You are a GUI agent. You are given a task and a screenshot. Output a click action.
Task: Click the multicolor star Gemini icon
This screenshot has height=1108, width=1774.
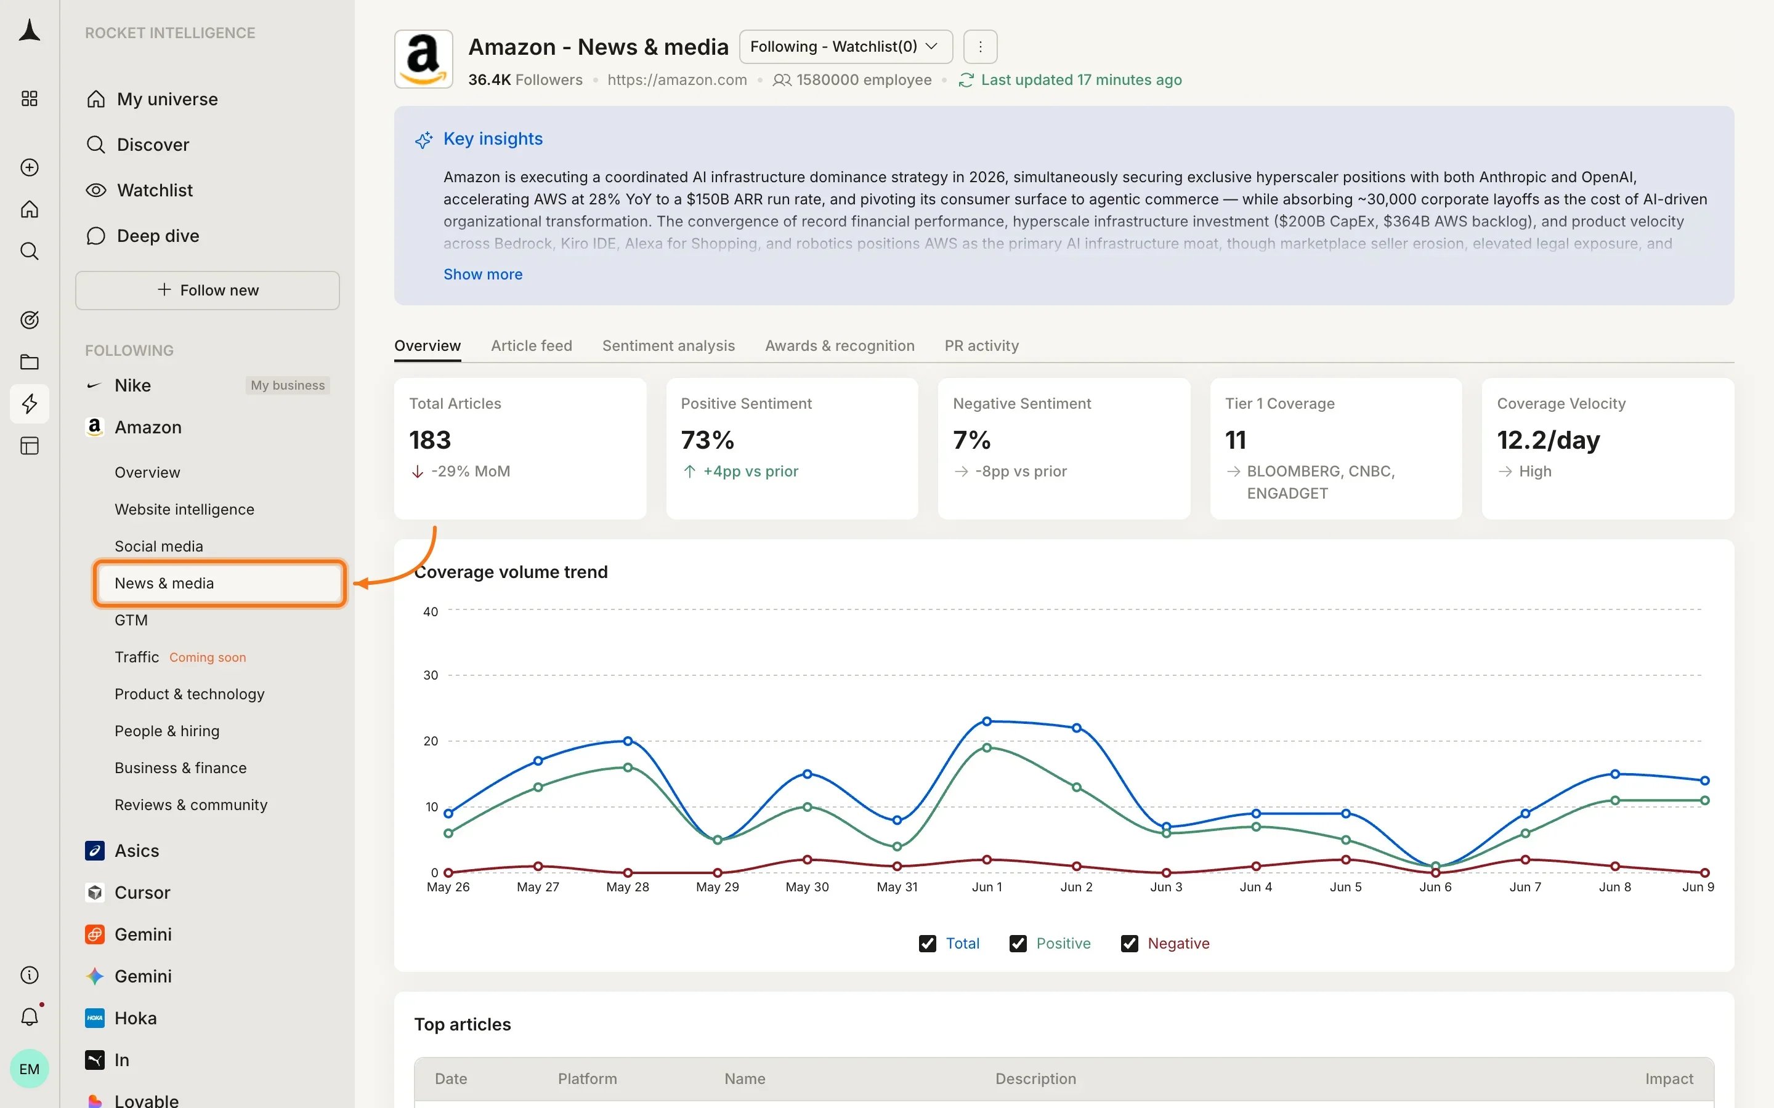(x=95, y=976)
